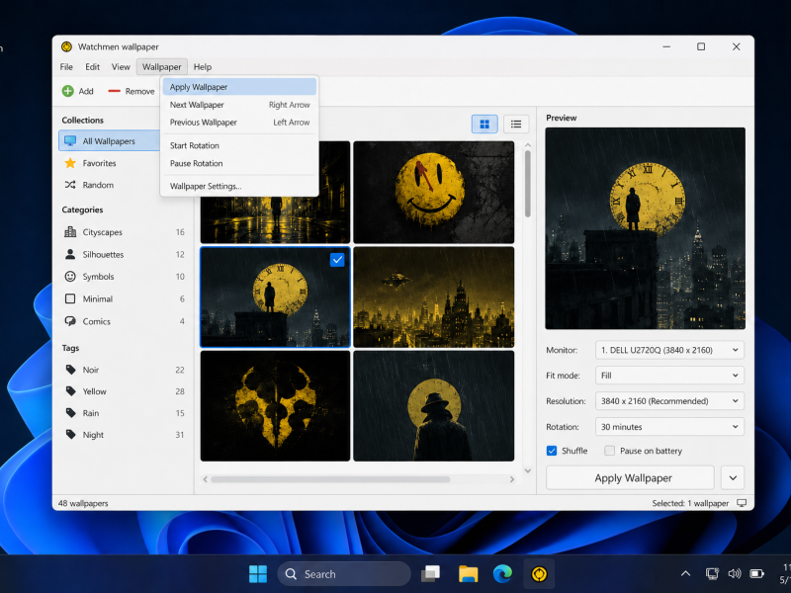Open the Monitor dropdown
Screen dimensions: 791x593
[x=670, y=350]
